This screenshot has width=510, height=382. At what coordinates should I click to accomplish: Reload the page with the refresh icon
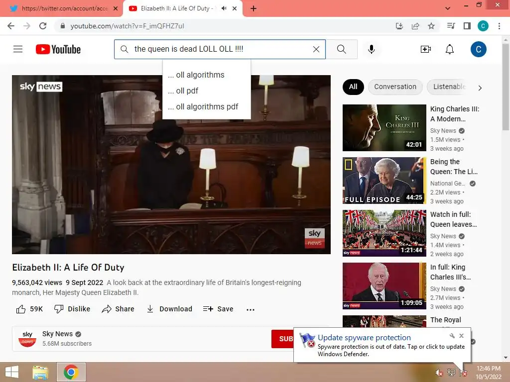pos(43,26)
